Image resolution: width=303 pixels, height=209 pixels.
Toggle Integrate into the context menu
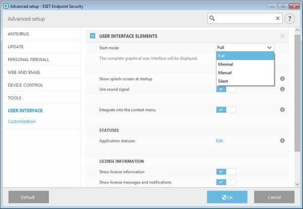click(x=226, y=110)
